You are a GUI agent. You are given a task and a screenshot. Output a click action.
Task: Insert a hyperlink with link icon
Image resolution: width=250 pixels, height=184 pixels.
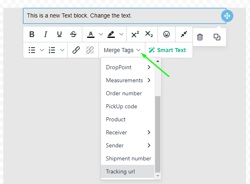coord(76,50)
